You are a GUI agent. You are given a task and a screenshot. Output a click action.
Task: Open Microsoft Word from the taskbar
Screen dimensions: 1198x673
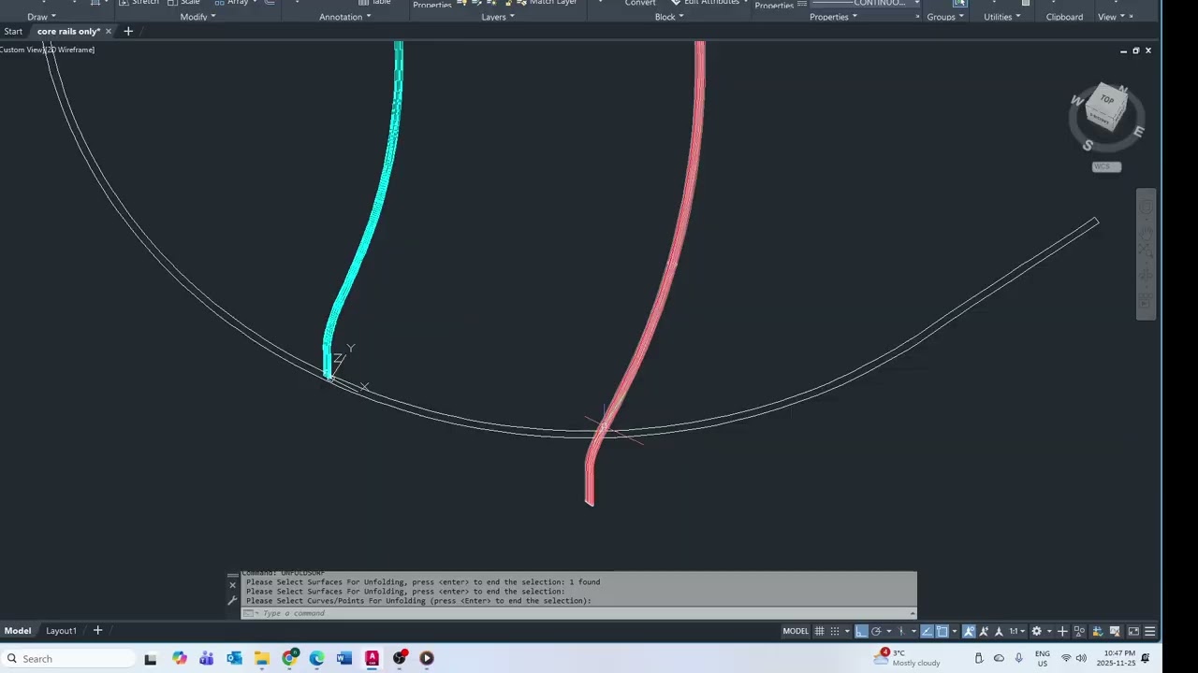(x=344, y=659)
